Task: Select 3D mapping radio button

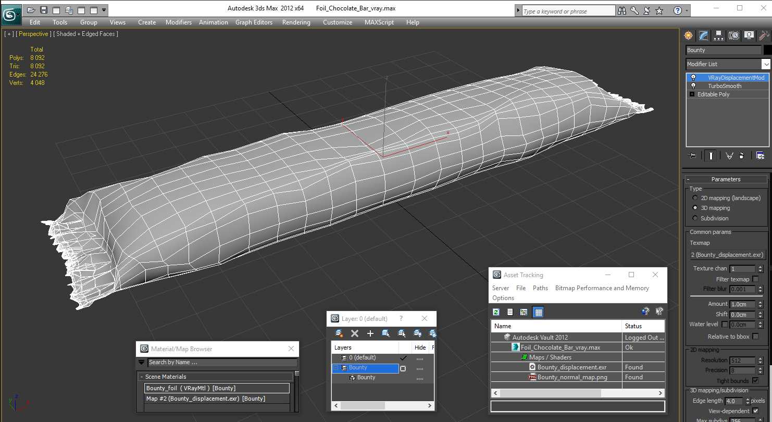Action: [695, 208]
